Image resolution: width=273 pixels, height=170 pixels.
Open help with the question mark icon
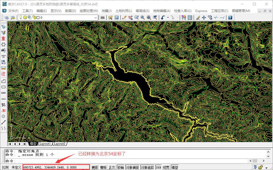coord(230,18)
